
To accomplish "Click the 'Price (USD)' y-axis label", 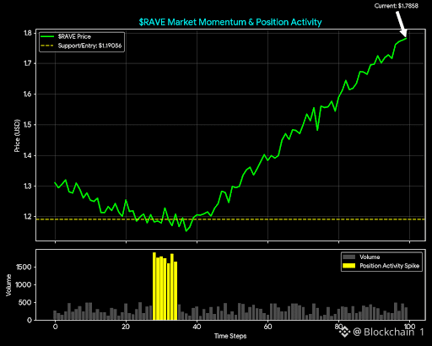I will tap(17, 136).
